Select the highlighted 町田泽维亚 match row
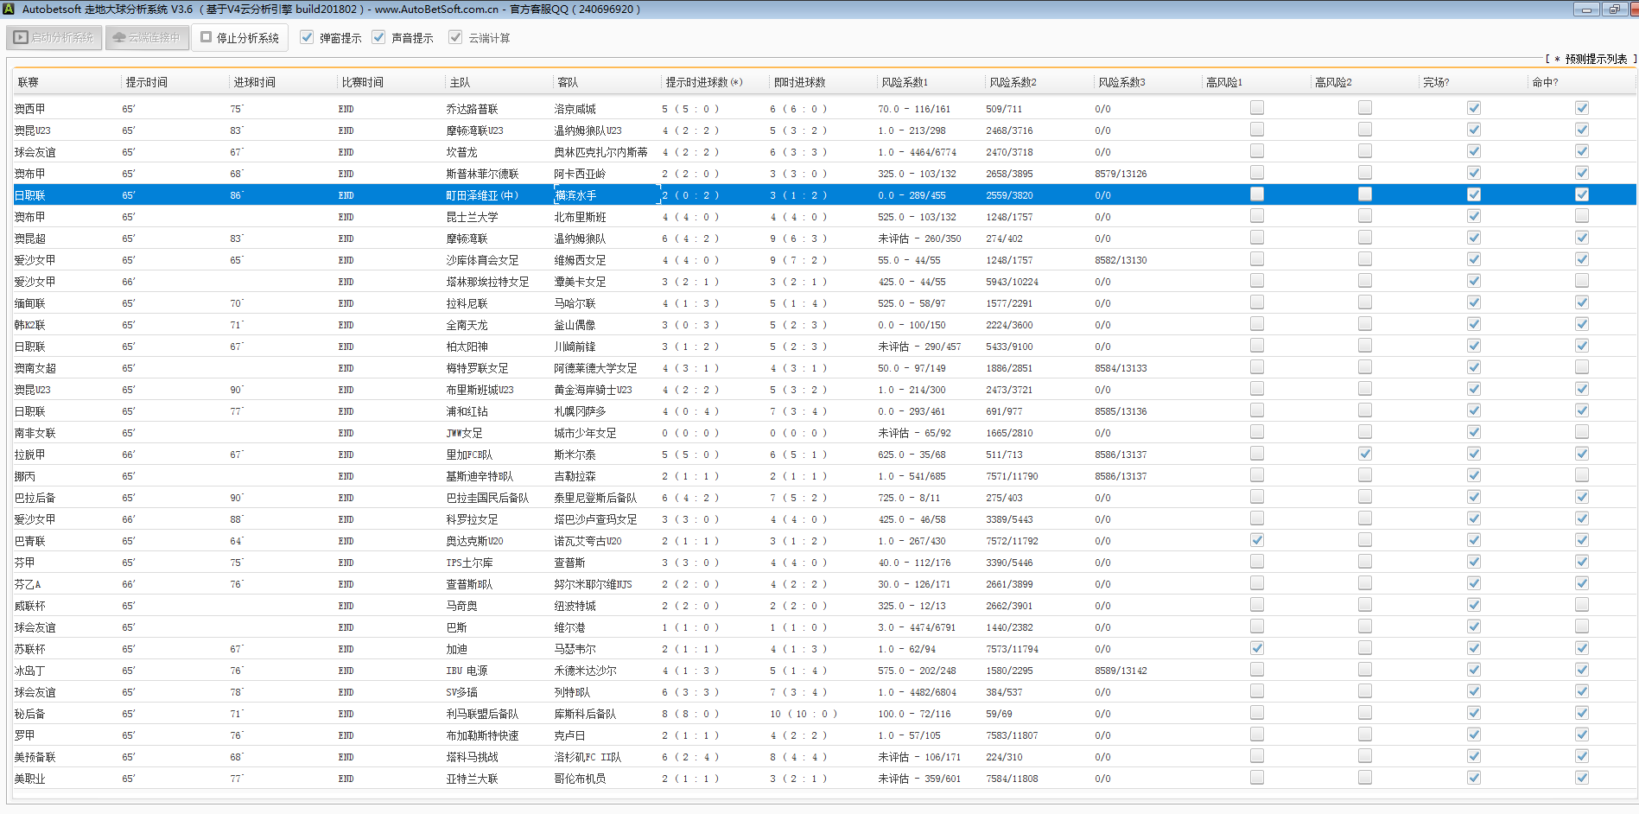This screenshot has width=1639, height=814. click(482, 195)
